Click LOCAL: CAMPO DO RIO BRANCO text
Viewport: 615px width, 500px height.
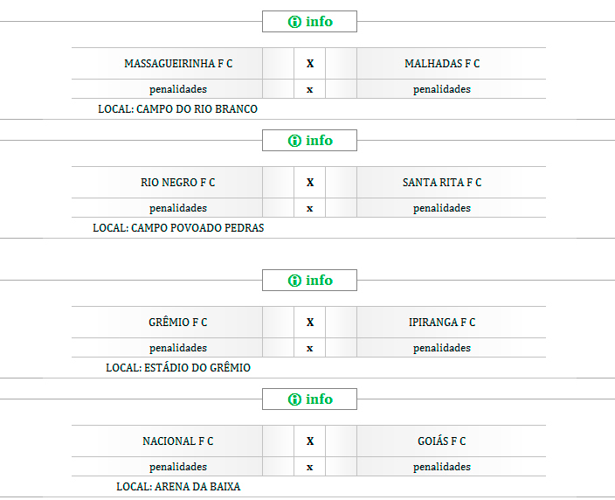(x=177, y=109)
